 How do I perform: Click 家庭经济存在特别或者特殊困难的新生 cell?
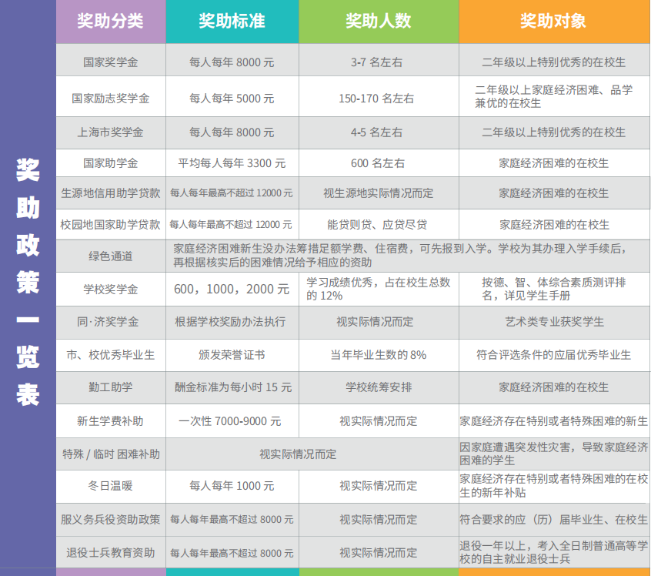coord(554,421)
